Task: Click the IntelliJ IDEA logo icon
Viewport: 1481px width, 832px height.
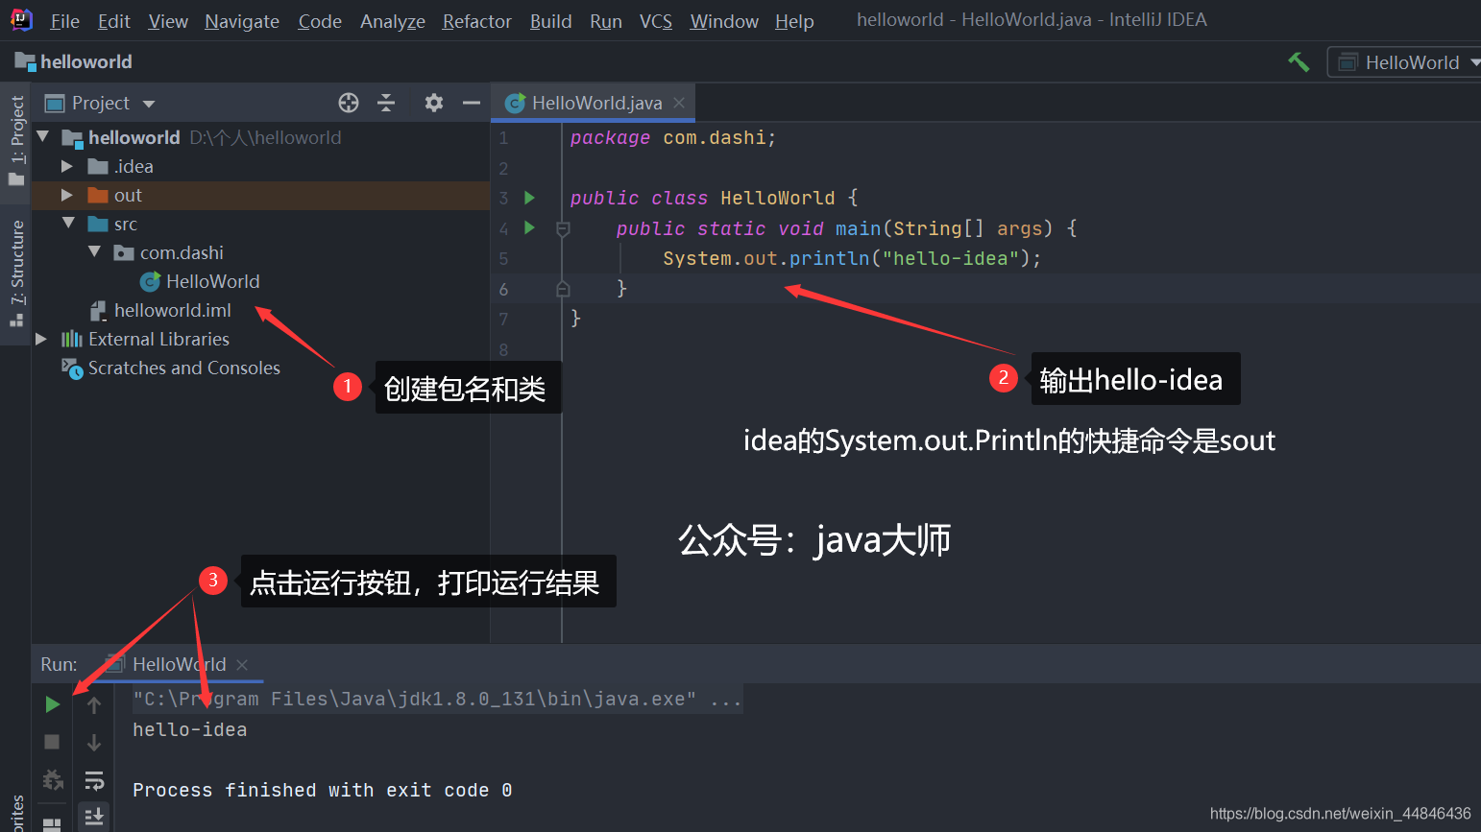Action: [21, 20]
